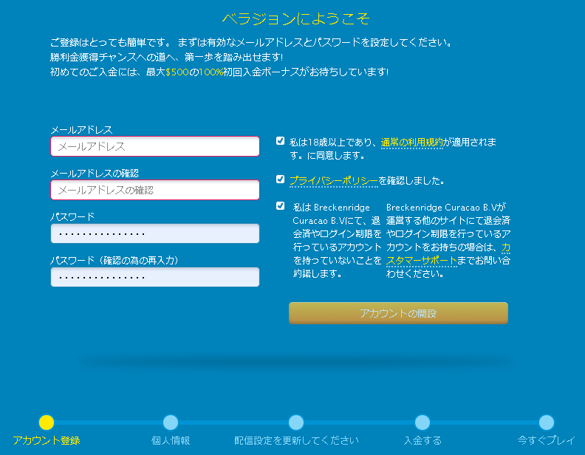
Task: Click the $500 bonus amount text
Action: point(177,72)
